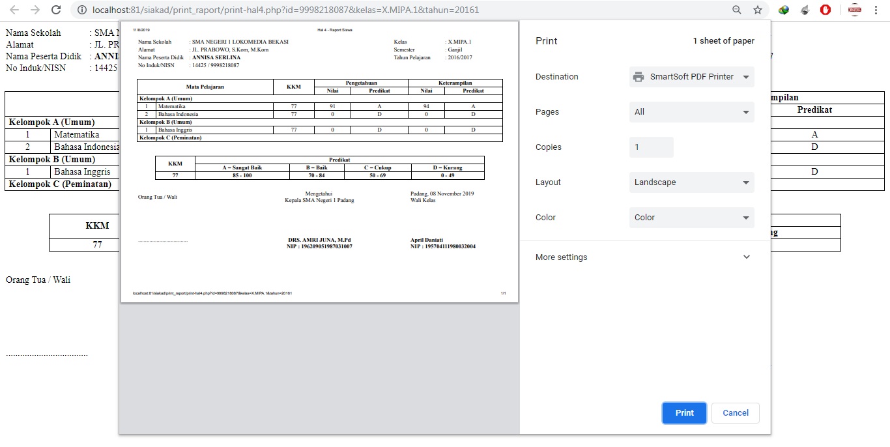Reload the current page
The width and height of the screenshot is (890, 447).
point(56,10)
